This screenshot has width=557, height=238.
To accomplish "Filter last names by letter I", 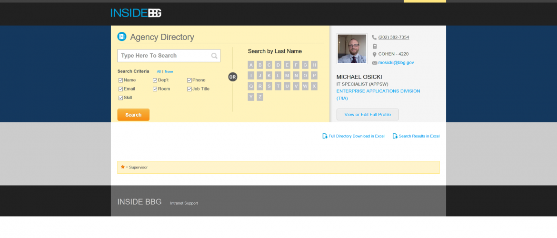I will tap(251, 76).
